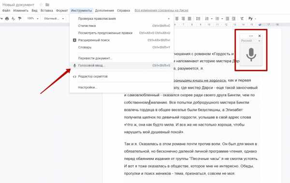Run the spell check toolbar icon
Image resolution: width=290 pixels, height=183 pixels.
(13, 18)
